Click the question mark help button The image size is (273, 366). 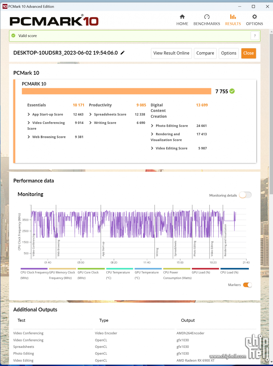[255, 36]
